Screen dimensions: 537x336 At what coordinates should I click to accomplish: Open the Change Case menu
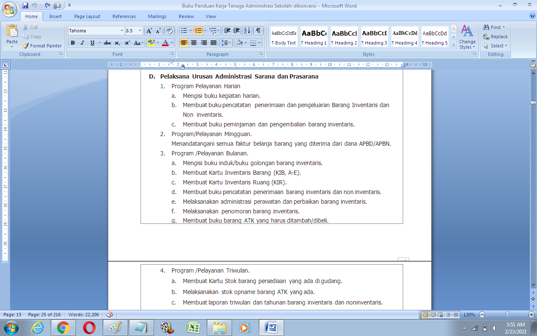pos(138,43)
